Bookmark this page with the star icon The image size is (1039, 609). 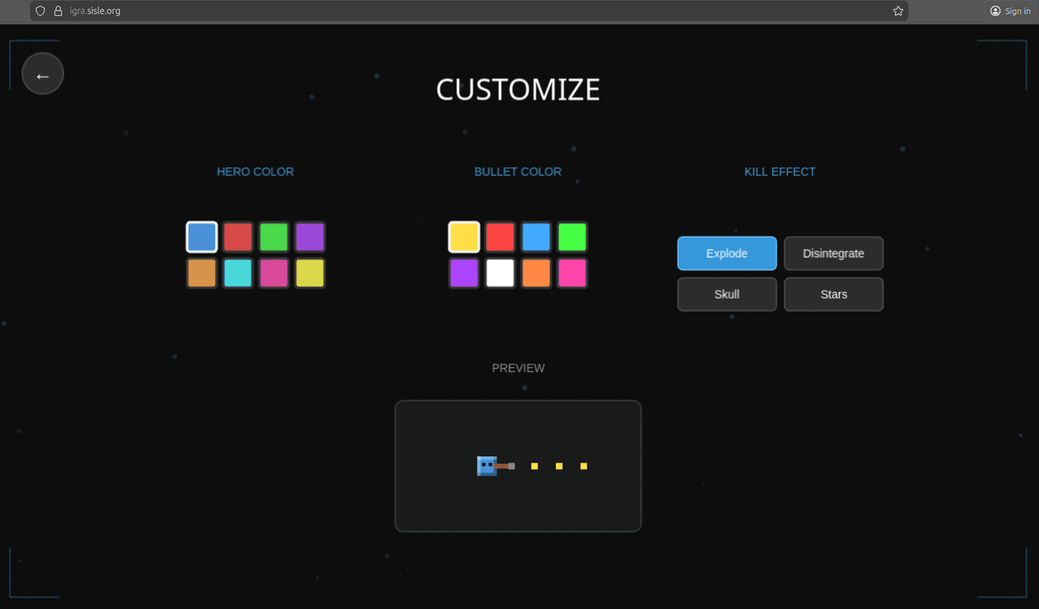[x=898, y=11]
